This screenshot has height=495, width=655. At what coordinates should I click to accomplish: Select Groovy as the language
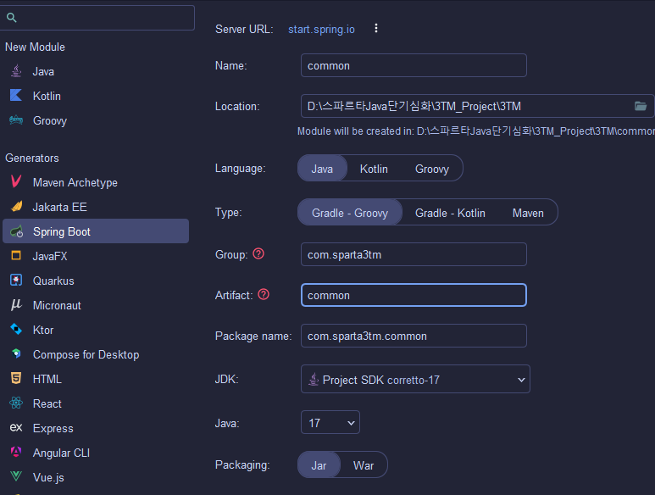[432, 169]
